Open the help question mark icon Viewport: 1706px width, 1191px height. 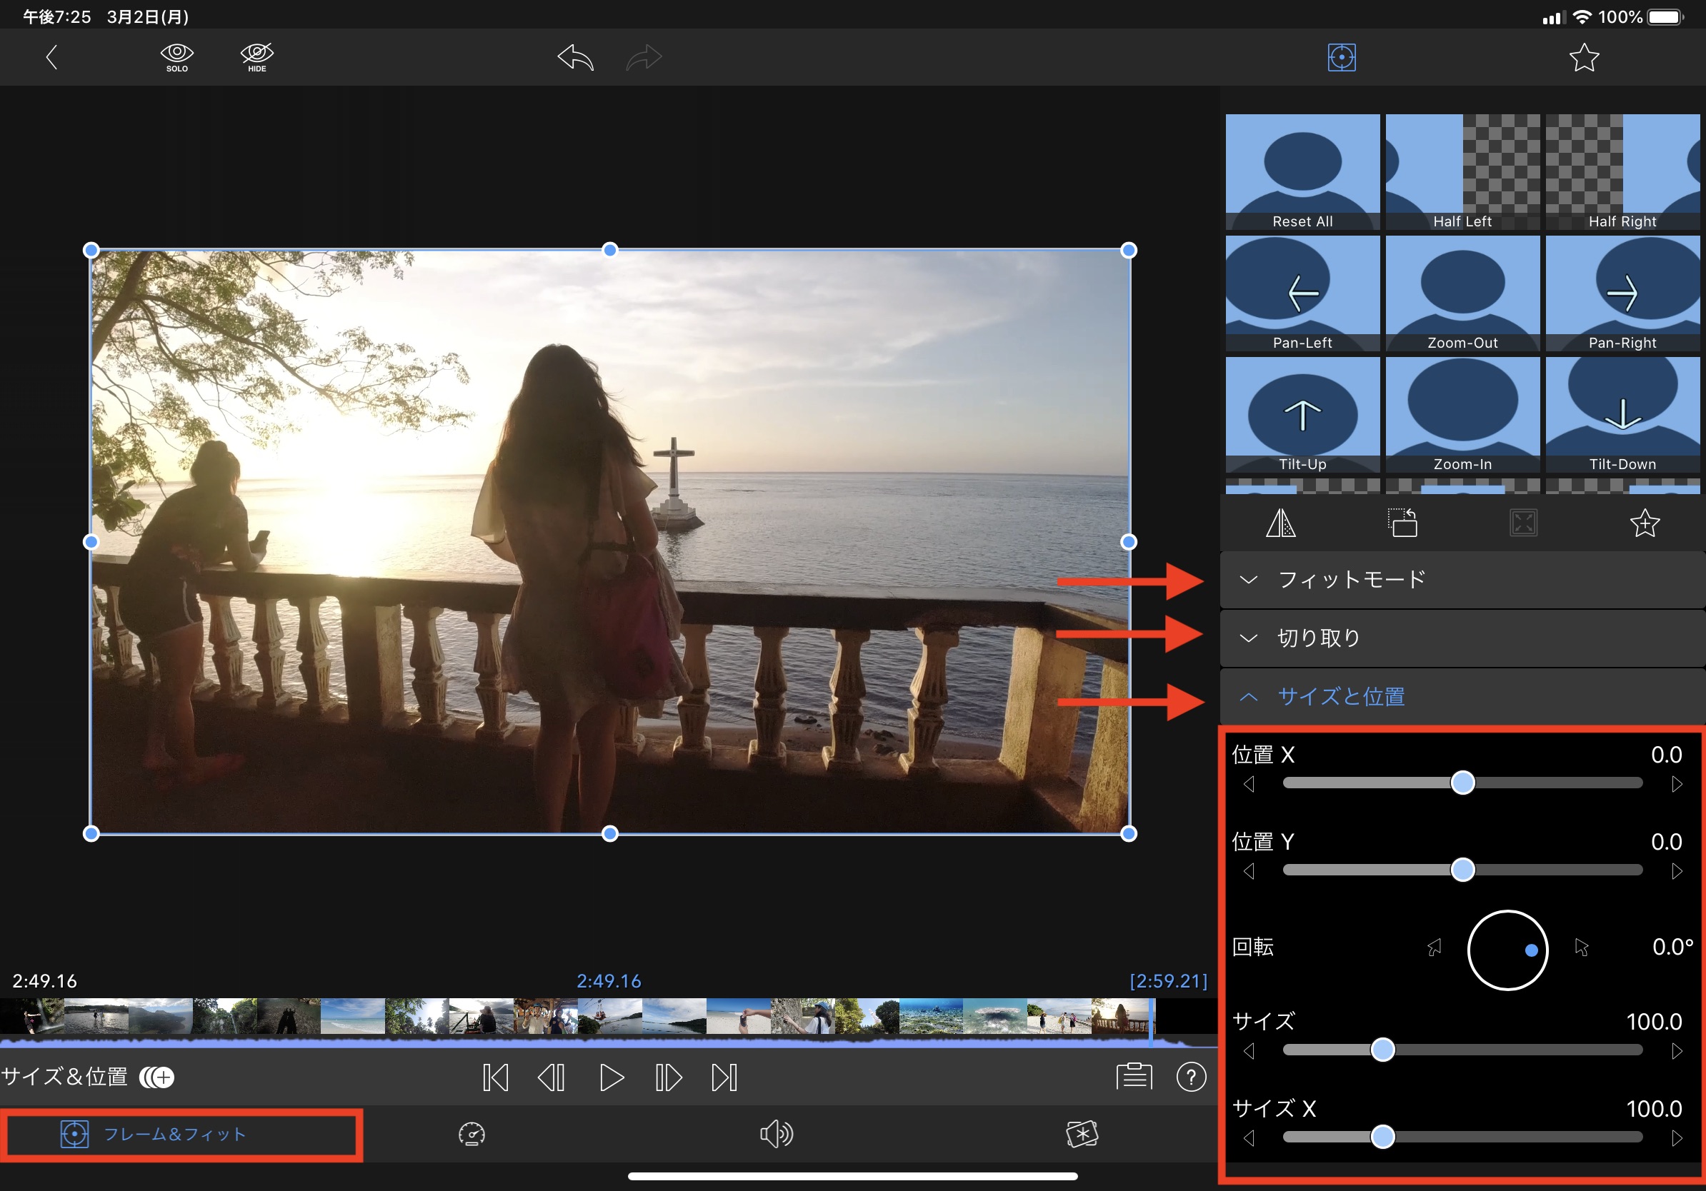point(1190,1077)
